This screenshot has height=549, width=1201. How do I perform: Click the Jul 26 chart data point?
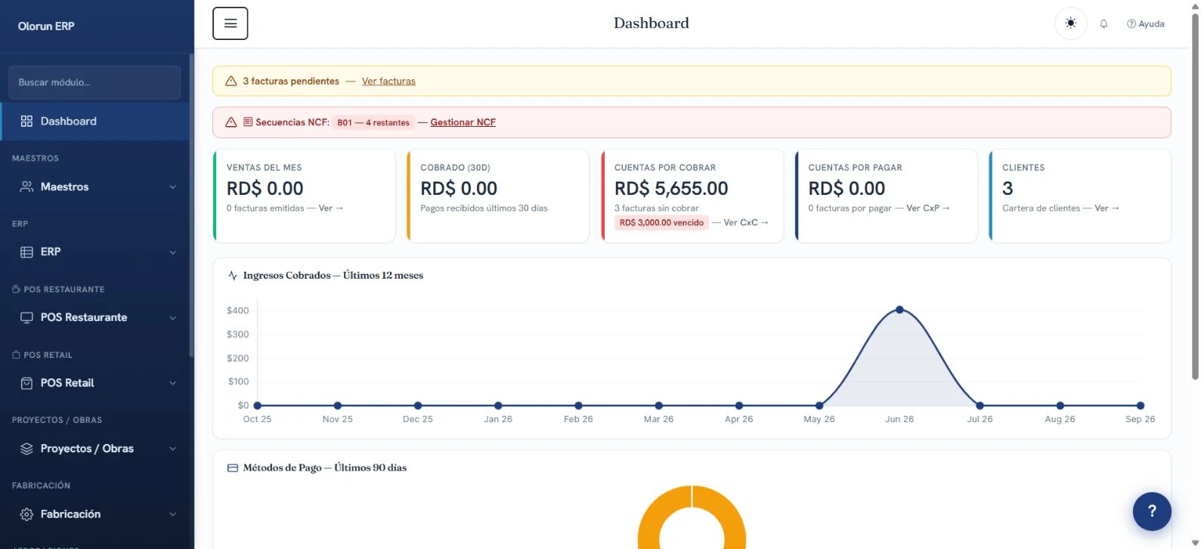click(980, 406)
